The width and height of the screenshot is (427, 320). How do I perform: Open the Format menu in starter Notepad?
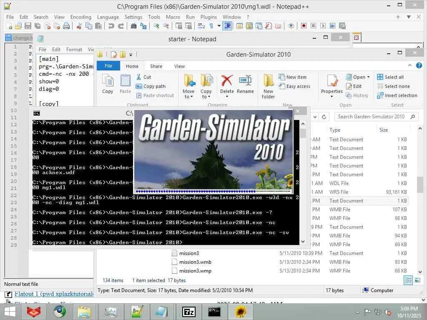click(74, 50)
